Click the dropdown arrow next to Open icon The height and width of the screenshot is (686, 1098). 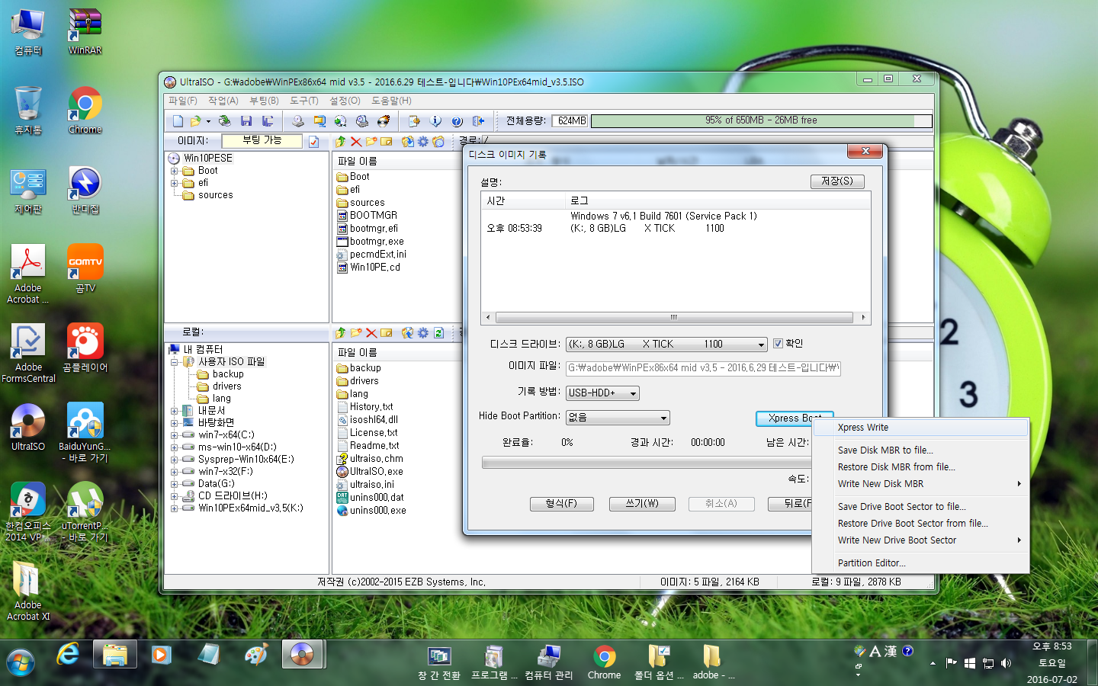pos(207,120)
